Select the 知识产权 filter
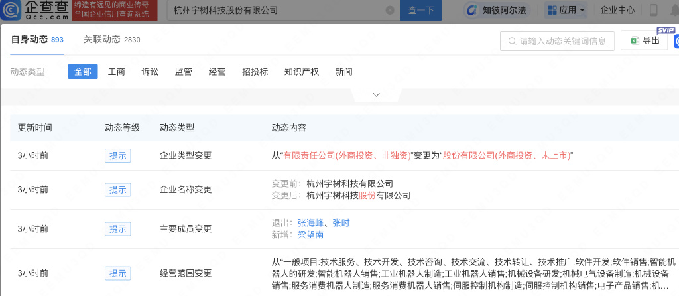 [x=302, y=72]
